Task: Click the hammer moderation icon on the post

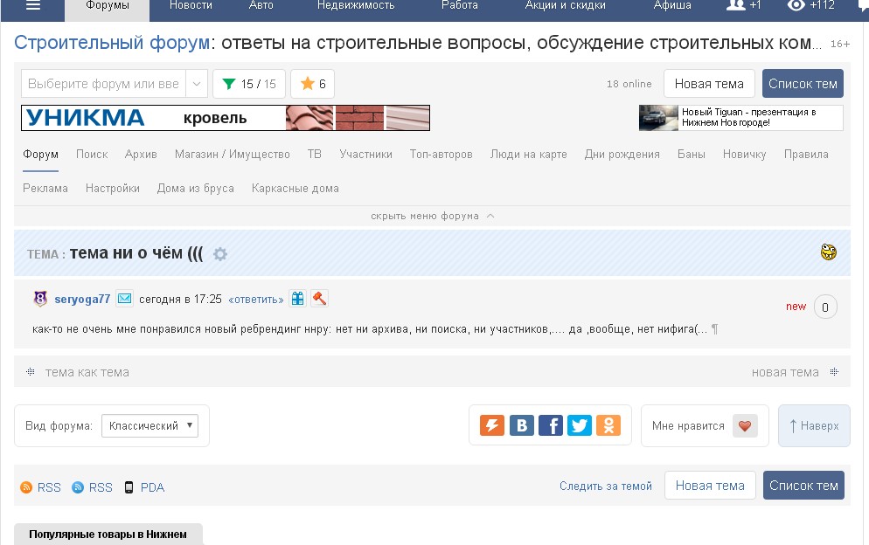Action: pos(319,298)
